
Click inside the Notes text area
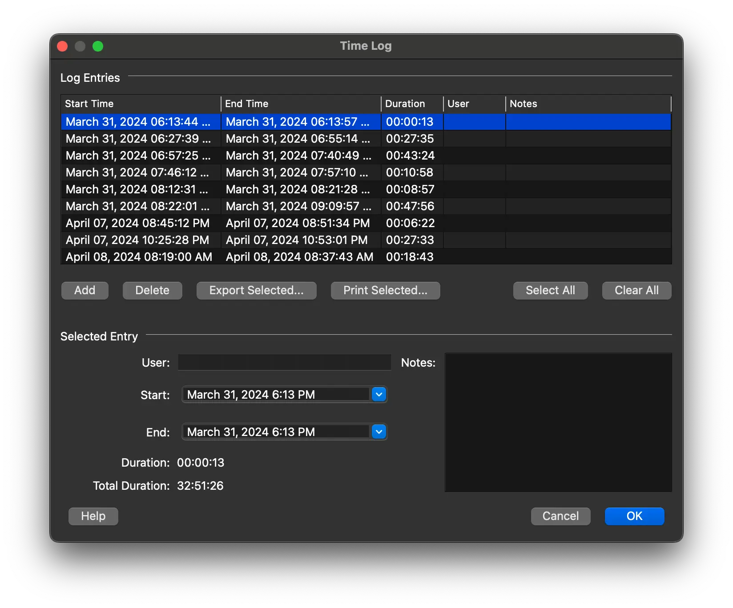click(558, 422)
